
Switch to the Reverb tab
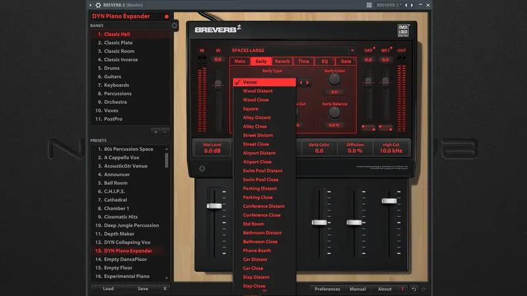click(282, 61)
